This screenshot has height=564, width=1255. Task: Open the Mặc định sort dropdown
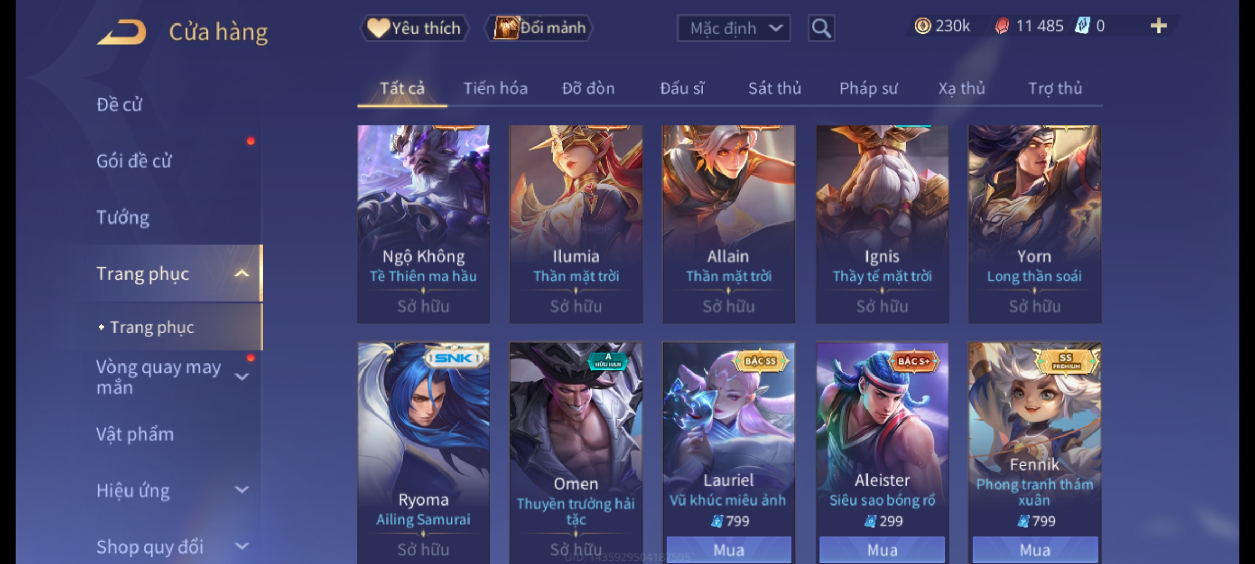tap(733, 28)
